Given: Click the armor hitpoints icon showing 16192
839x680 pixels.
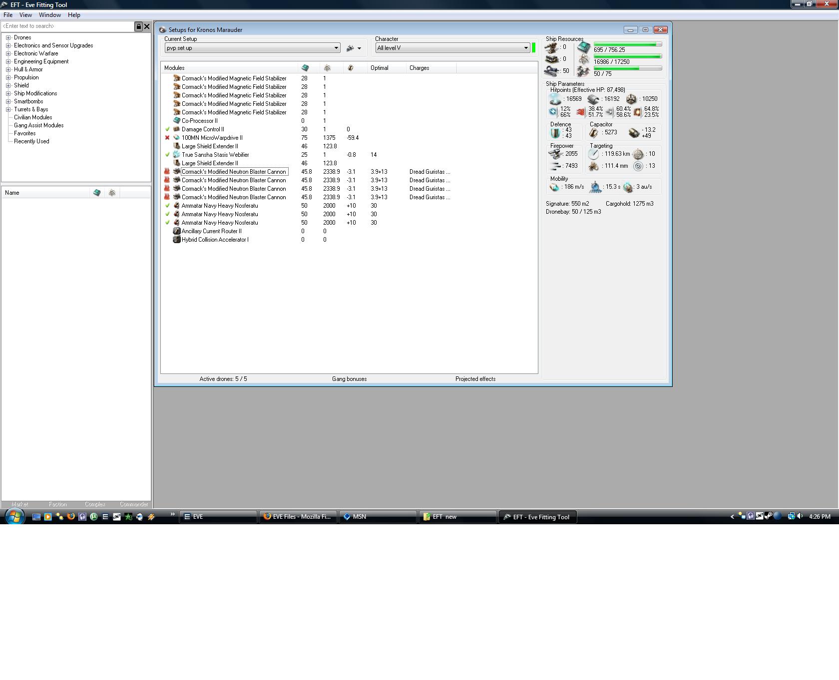Looking at the screenshot, I should tap(593, 99).
